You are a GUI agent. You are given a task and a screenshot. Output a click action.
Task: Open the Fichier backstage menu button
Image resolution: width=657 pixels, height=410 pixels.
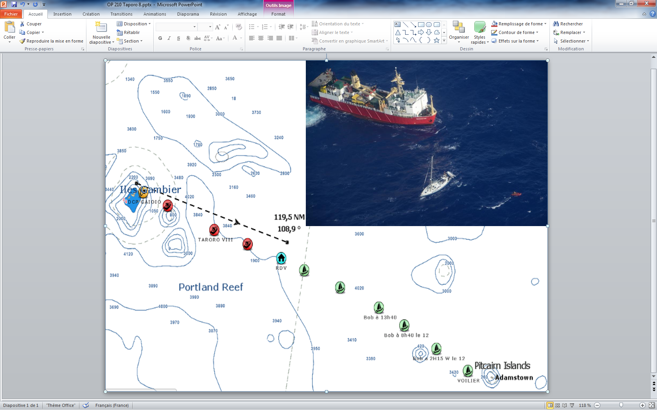pyautogui.click(x=11, y=14)
